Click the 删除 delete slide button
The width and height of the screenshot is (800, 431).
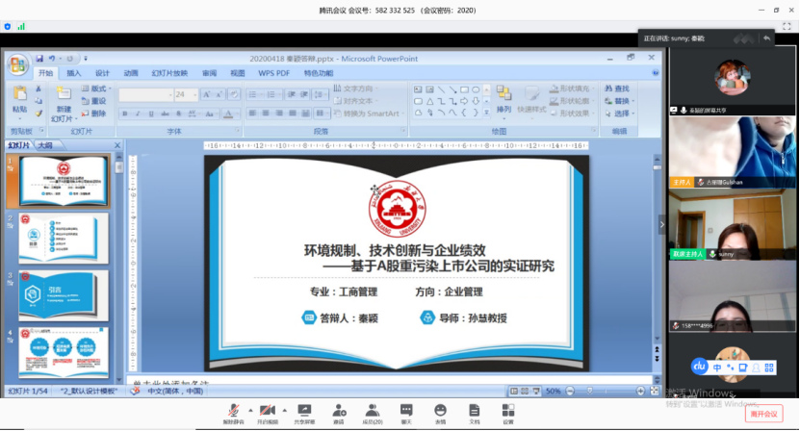94,114
